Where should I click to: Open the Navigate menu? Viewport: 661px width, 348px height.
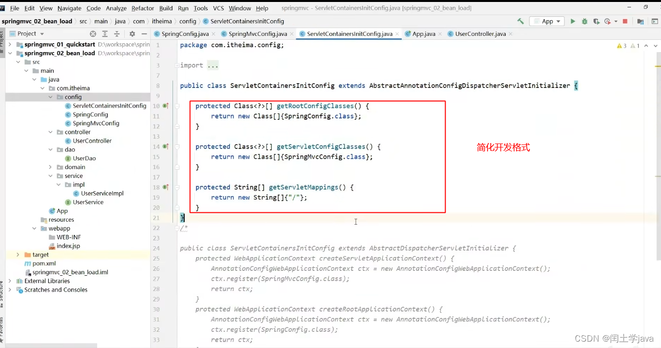(x=70, y=8)
